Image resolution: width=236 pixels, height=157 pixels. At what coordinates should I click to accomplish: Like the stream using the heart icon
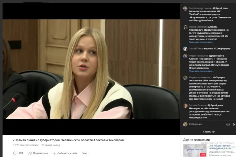click(15, 153)
